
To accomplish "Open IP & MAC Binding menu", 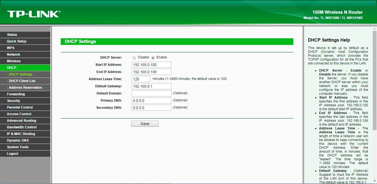I will [x=25, y=134].
